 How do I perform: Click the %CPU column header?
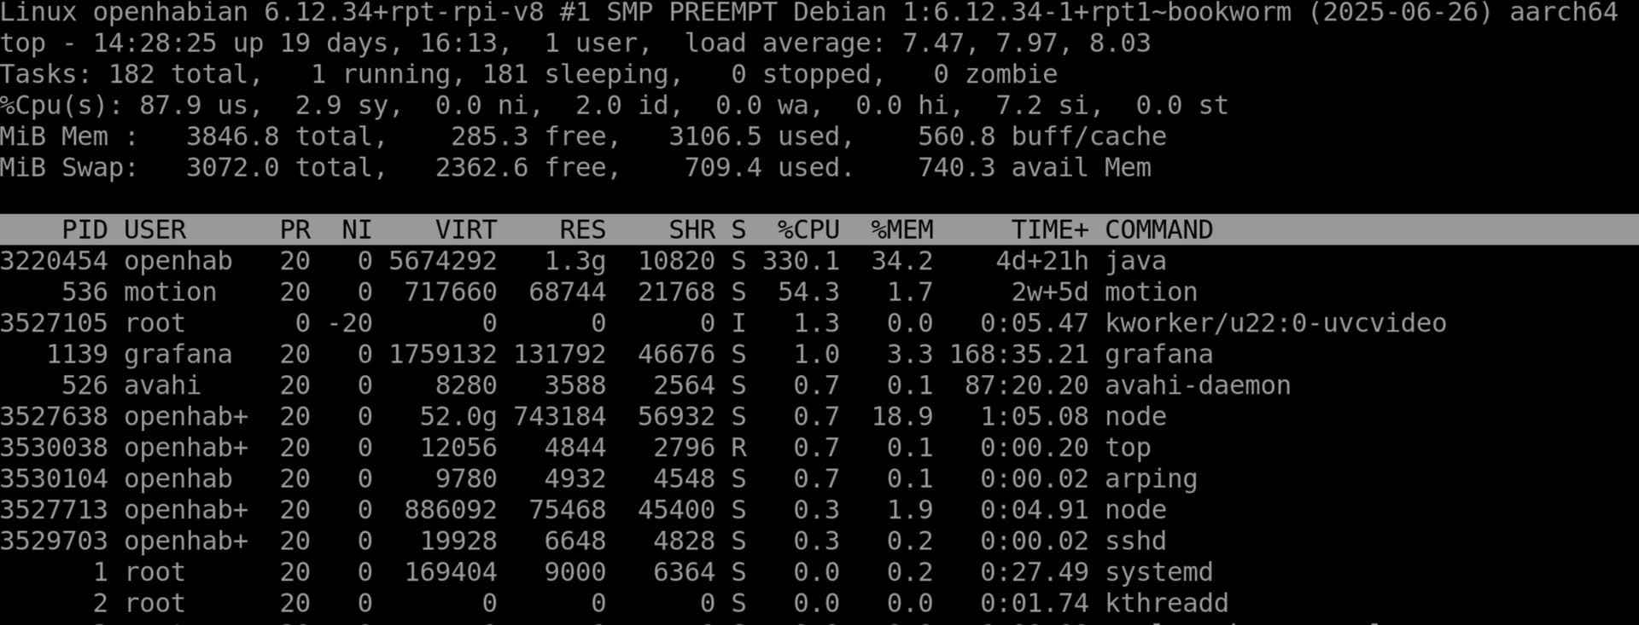(x=808, y=229)
